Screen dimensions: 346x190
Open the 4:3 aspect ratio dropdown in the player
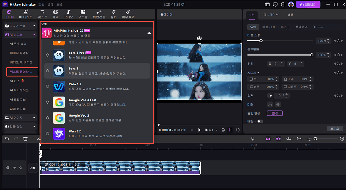click(211, 130)
